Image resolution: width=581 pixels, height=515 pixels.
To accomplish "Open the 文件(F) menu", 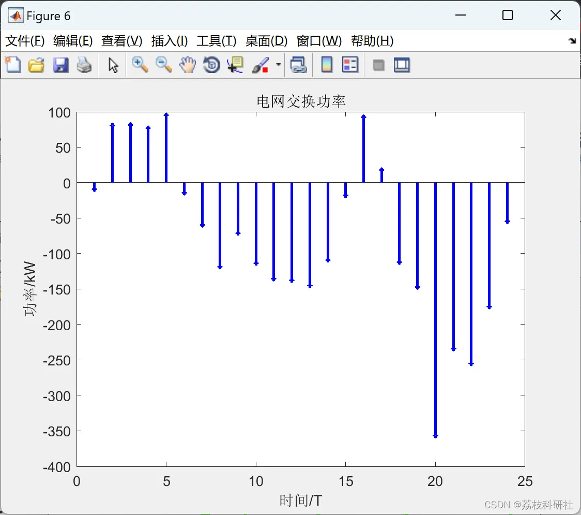I will pos(25,41).
